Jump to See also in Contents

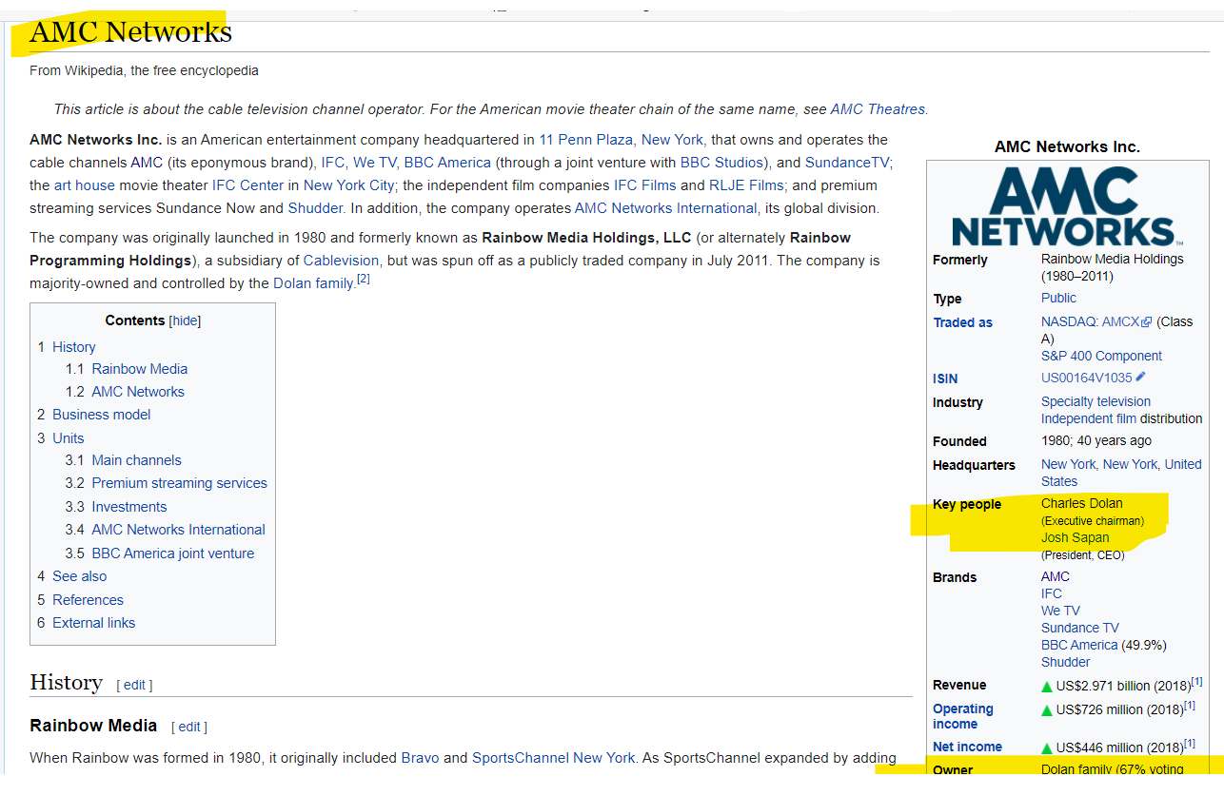[x=72, y=576]
